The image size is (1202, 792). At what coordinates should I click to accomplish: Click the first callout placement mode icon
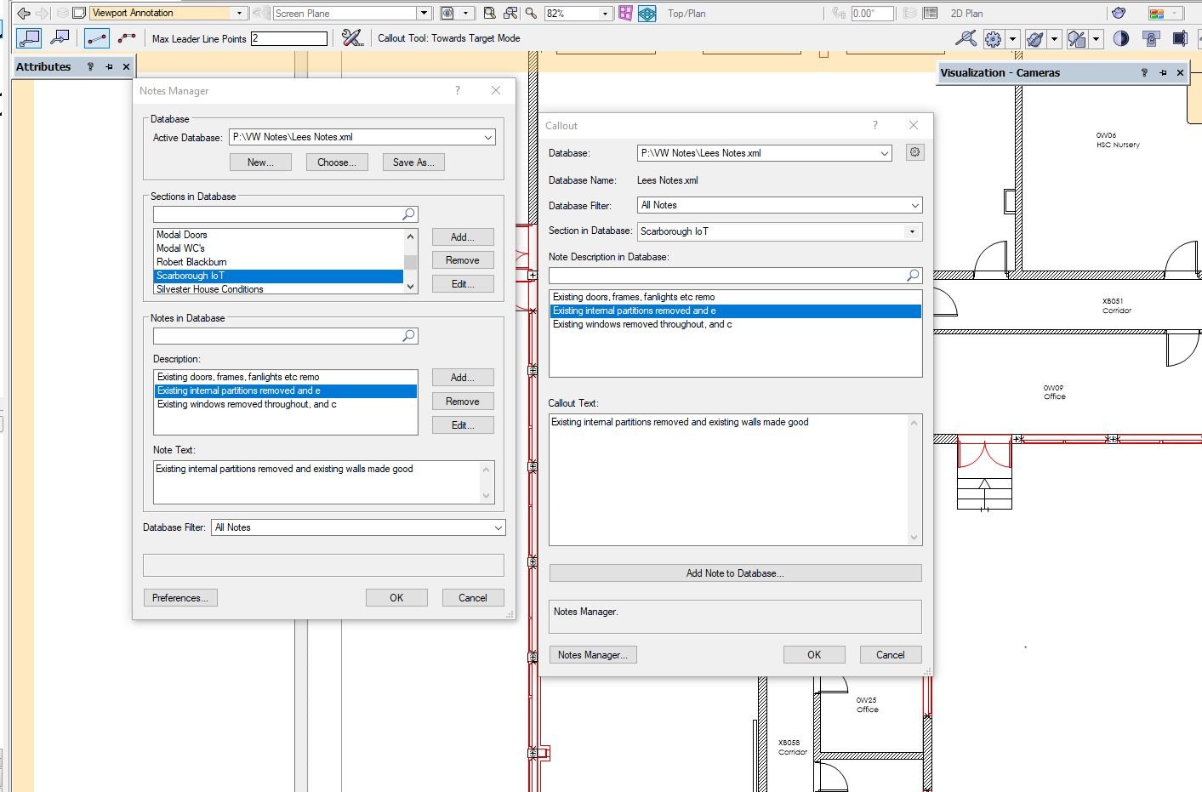click(x=29, y=37)
